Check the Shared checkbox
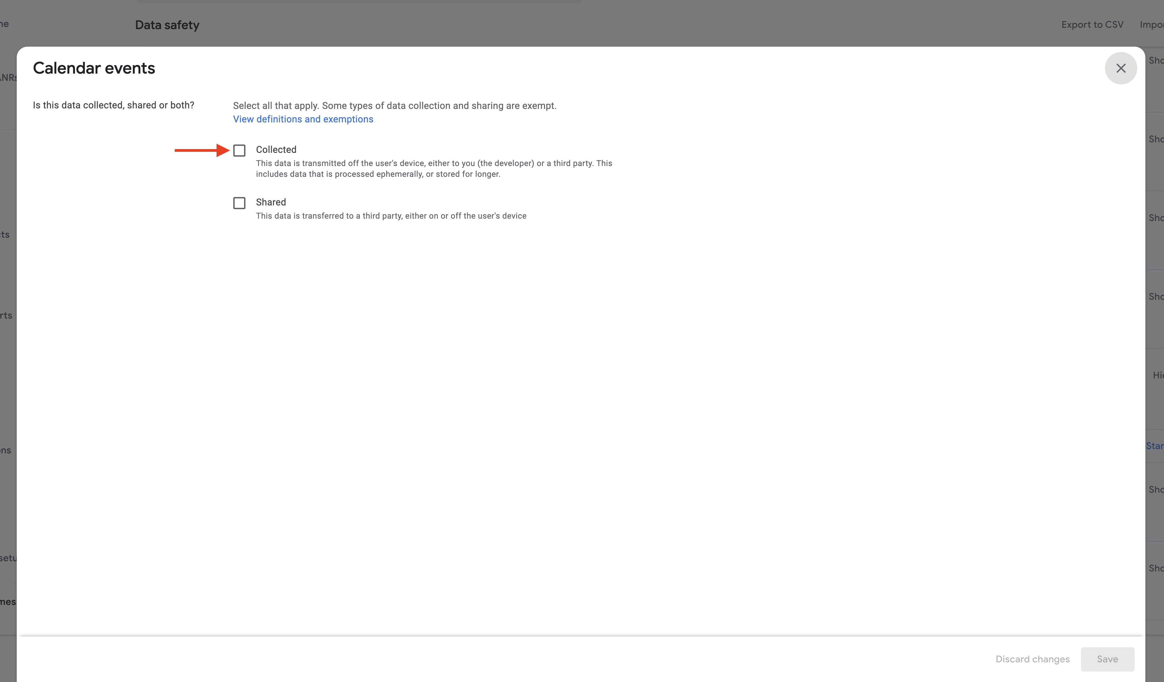 pyautogui.click(x=239, y=203)
